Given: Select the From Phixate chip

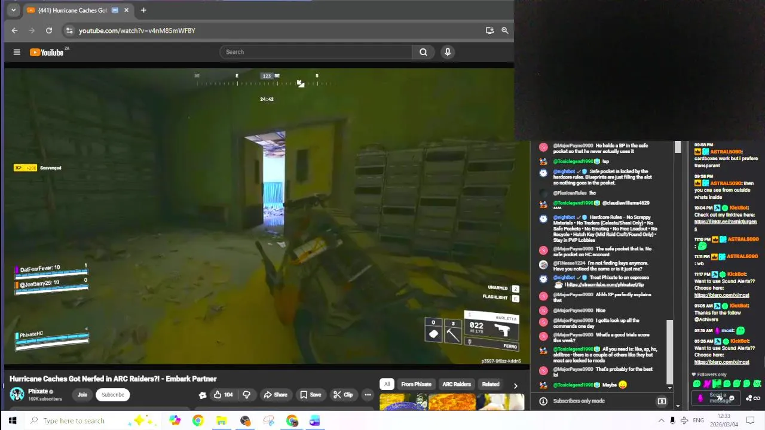Looking at the screenshot, I should (x=416, y=385).
